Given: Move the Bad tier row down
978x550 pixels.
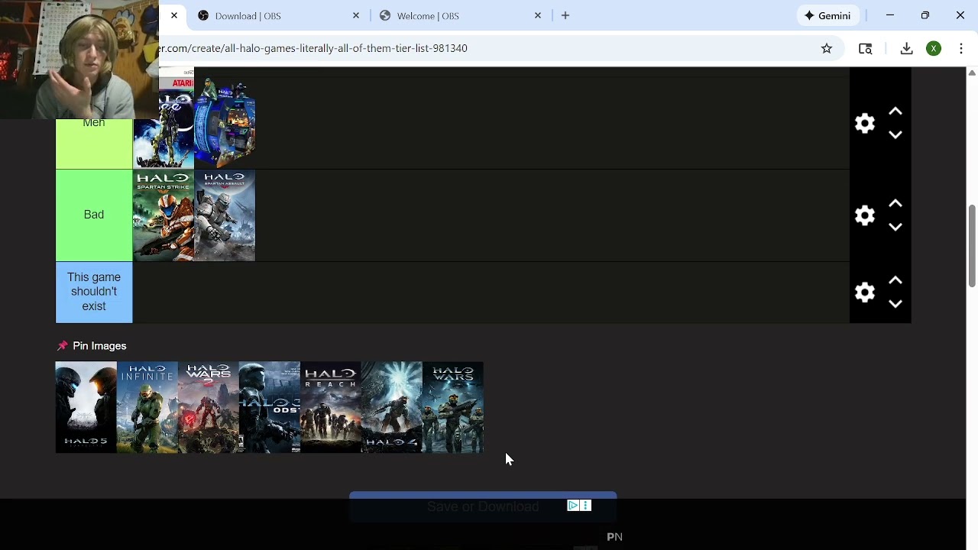Looking at the screenshot, I should (895, 228).
